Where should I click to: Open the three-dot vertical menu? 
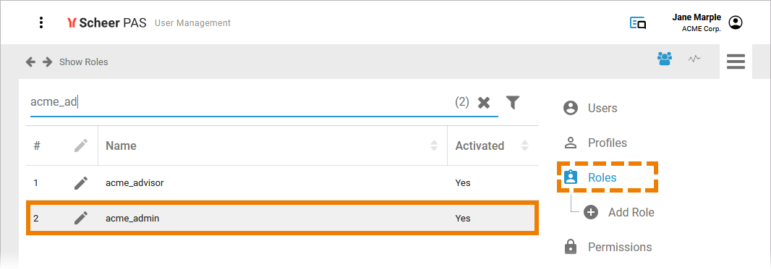click(41, 22)
